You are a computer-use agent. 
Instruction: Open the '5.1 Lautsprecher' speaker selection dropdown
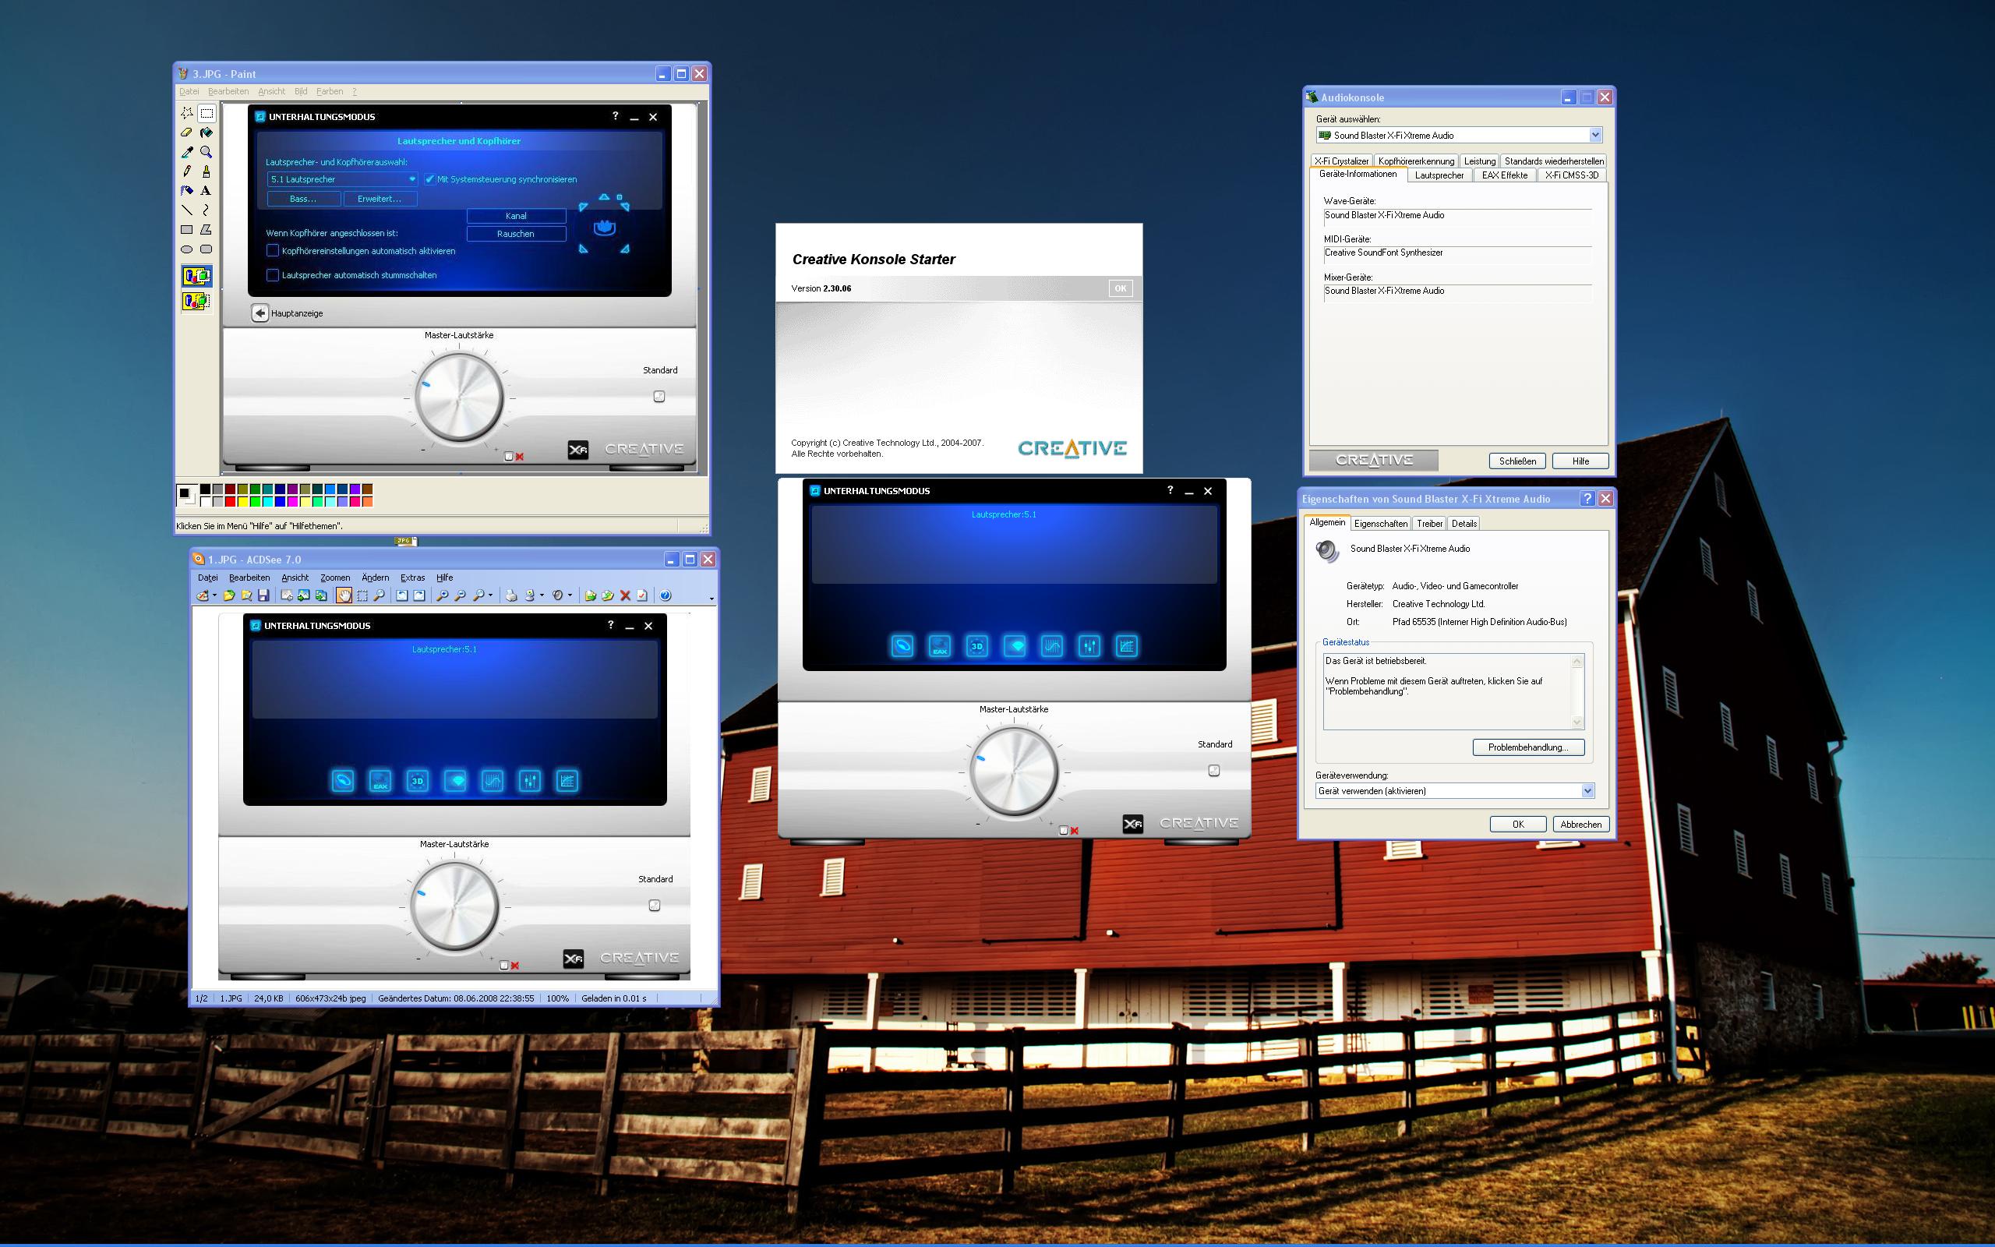pyautogui.click(x=412, y=179)
